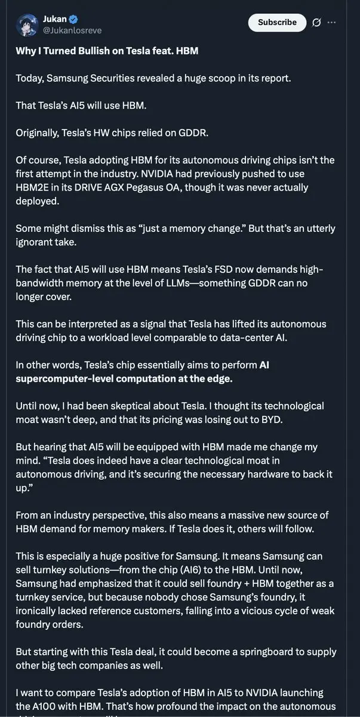Click the blue verified badge beside Jukan
The width and height of the screenshot is (360, 717).
(73, 18)
